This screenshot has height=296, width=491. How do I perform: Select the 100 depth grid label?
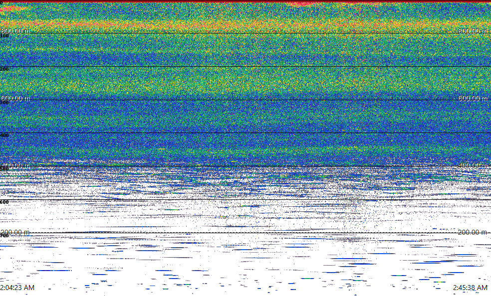point(4,36)
